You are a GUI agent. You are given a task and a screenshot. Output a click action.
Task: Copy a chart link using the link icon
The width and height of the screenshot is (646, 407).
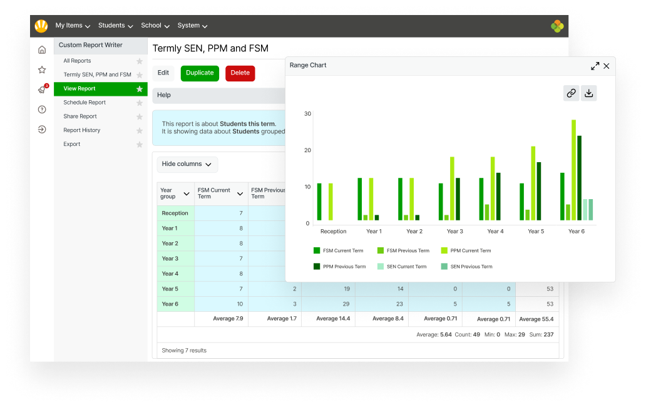coord(571,93)
